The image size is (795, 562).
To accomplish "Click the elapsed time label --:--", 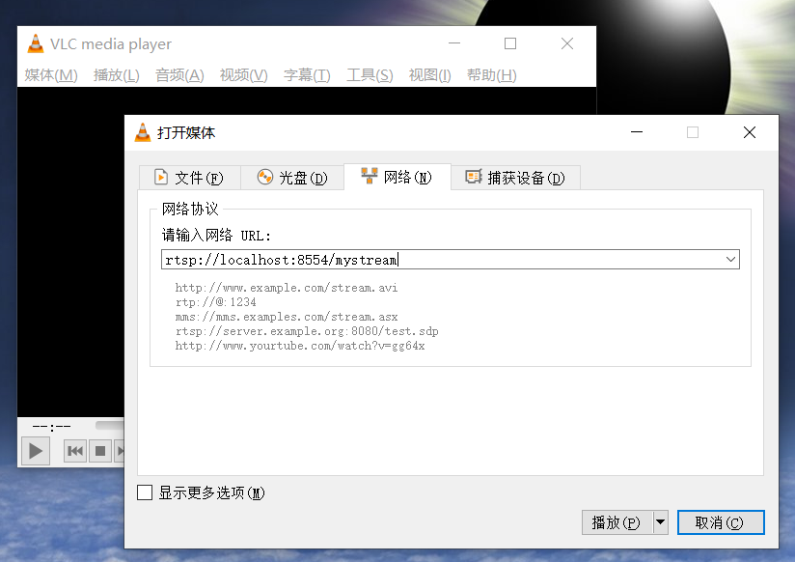I will [52, 427].
